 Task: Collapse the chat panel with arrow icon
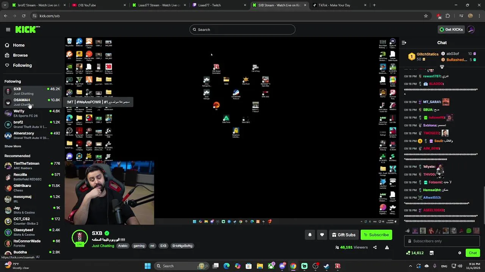[404, 43]
